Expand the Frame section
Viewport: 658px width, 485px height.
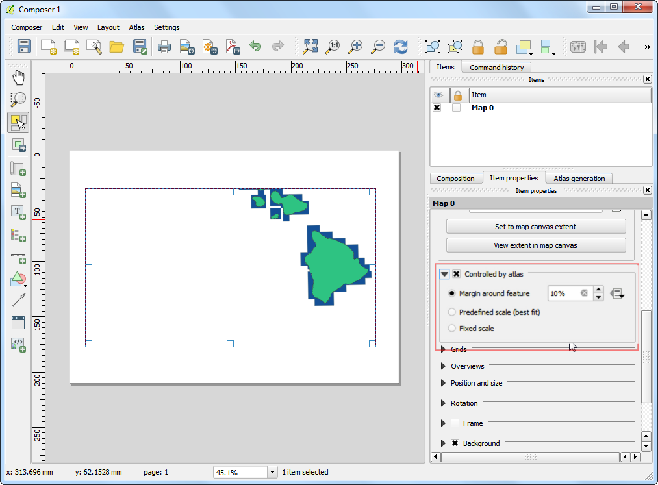pyautogui.click(x=443, y=423)
